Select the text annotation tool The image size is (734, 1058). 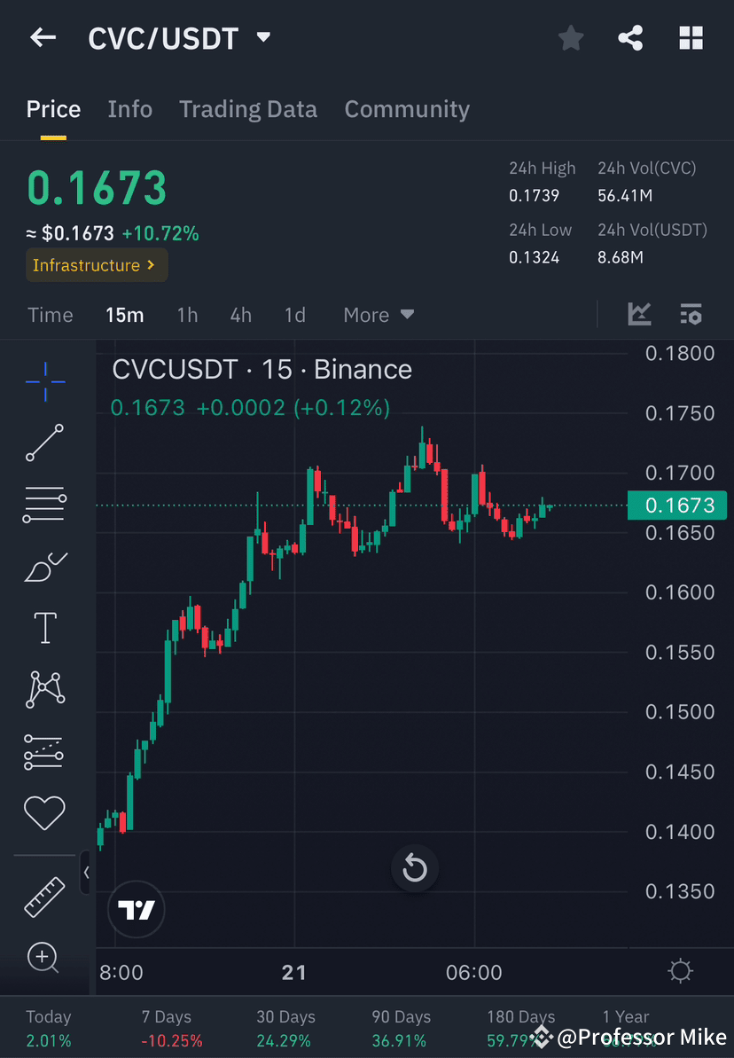coord(44,627)
